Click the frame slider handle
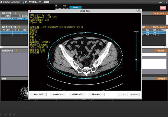Screen dimensions: 168x117 [136, 59]
